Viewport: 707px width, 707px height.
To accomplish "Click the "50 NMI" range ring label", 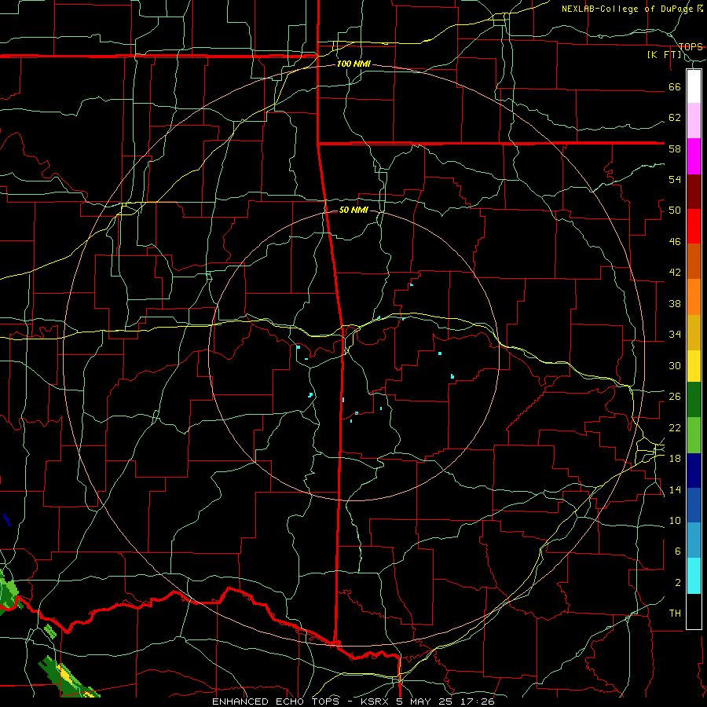I will (x=353, y=210).
